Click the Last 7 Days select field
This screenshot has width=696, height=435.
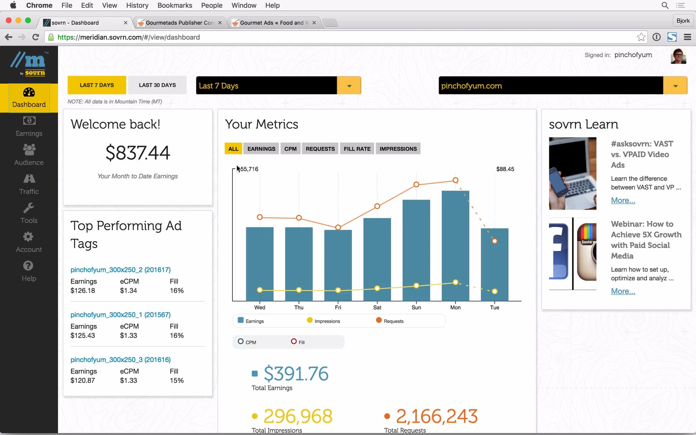tap(267, 85)
